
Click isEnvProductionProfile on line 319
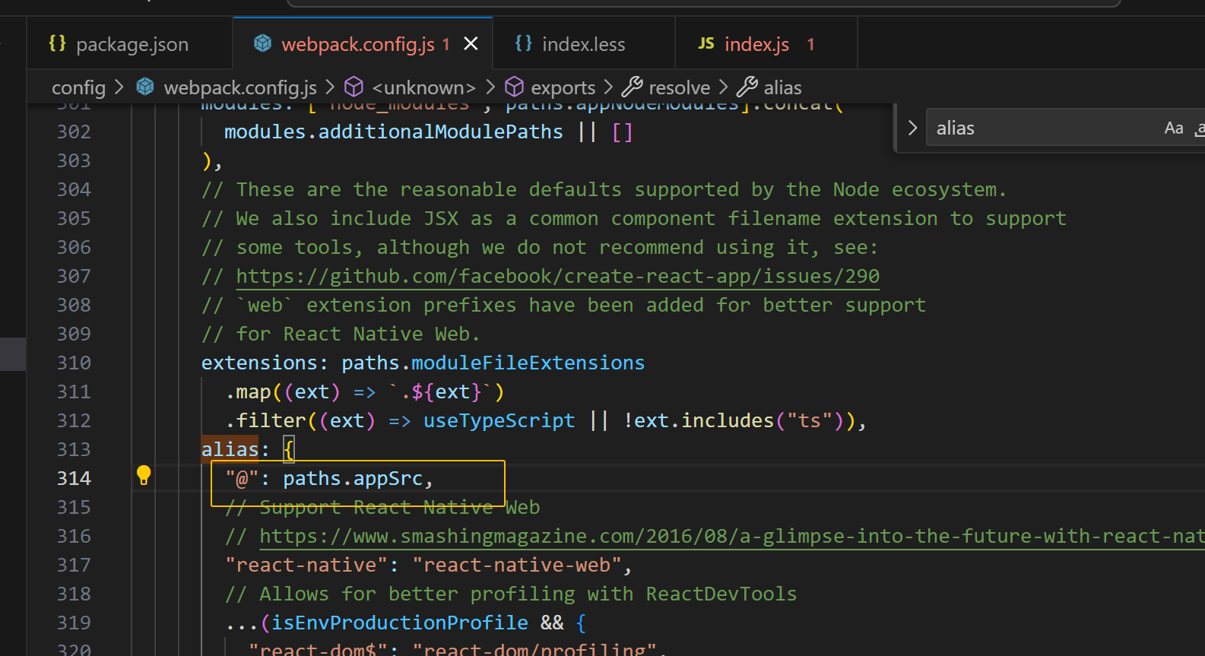[x=400, y=623]
